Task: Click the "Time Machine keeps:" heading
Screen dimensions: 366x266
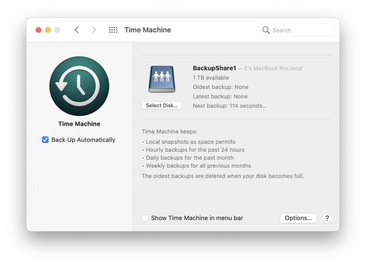Action: (x=170, y=131)
